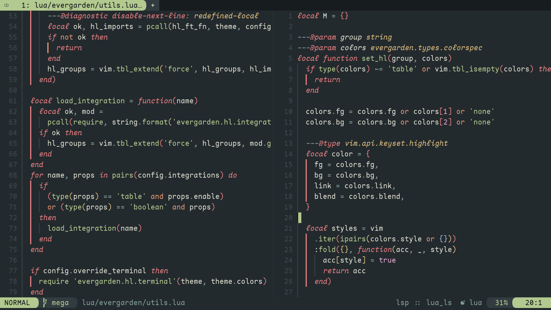Click hl_imports on line 54

point(112,27)
